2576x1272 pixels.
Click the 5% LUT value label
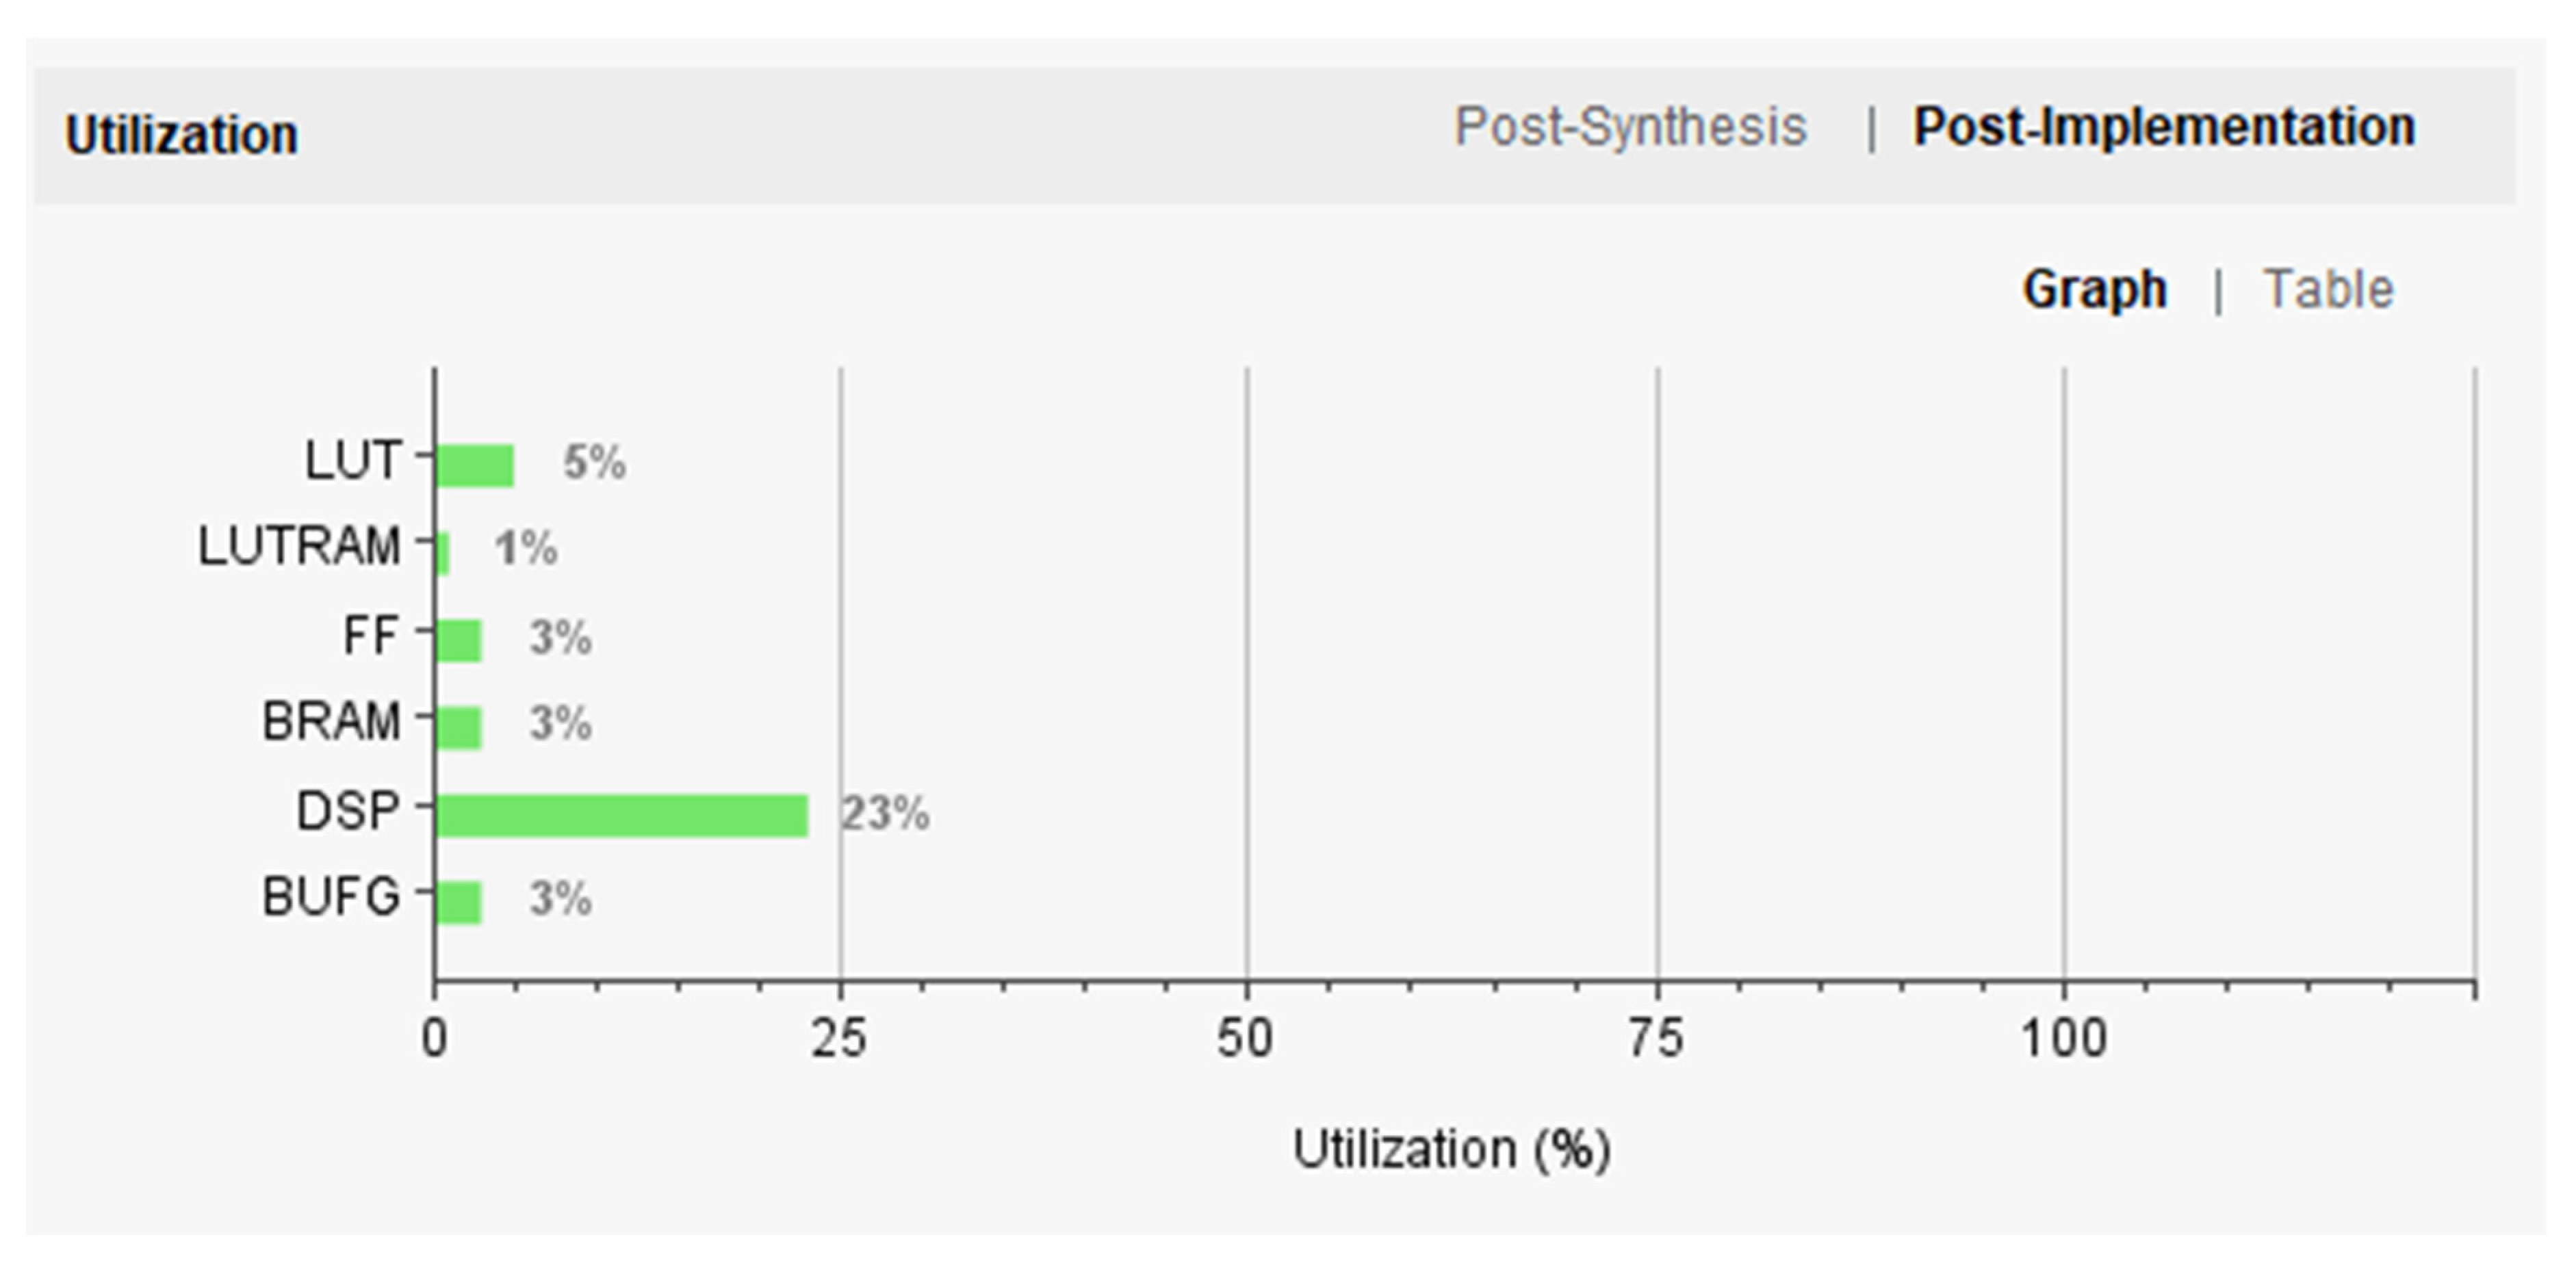click(594, 463)
